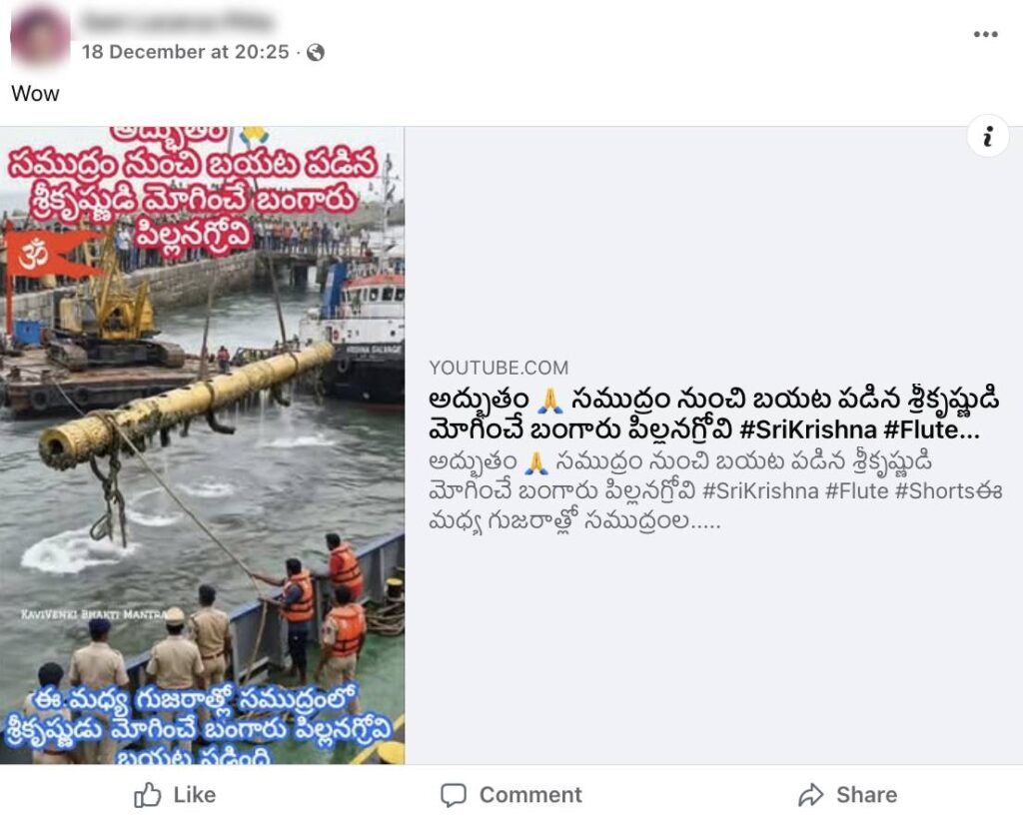
Task: Click the speech bubble Comment icon
Action: 454,795
